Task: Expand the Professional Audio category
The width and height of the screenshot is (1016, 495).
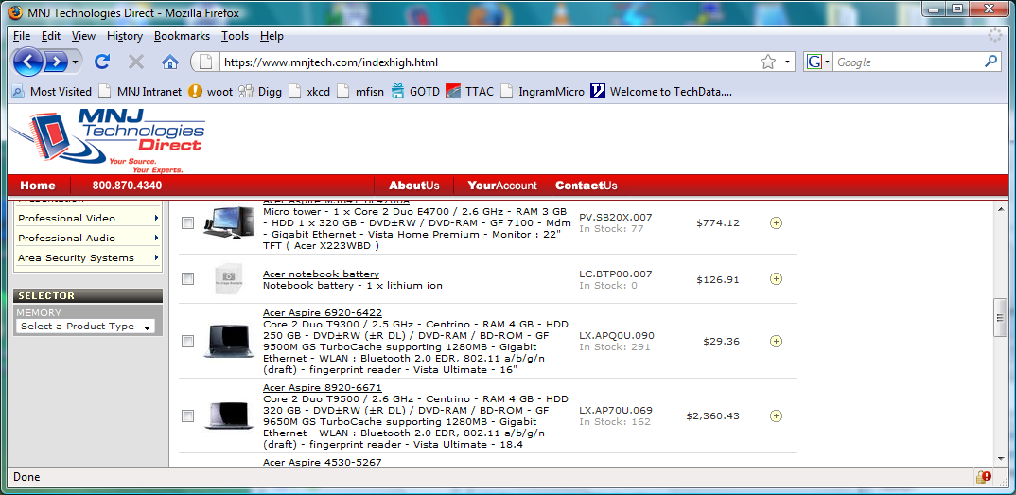Action: pyautogui.click(x=87, y=238)
